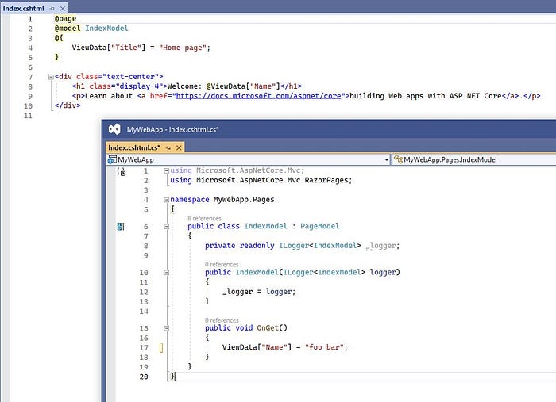Show 0 references above IndexModel constructor
The height and width of the screenshot is (402, 556).
click(x=222, y=264)
